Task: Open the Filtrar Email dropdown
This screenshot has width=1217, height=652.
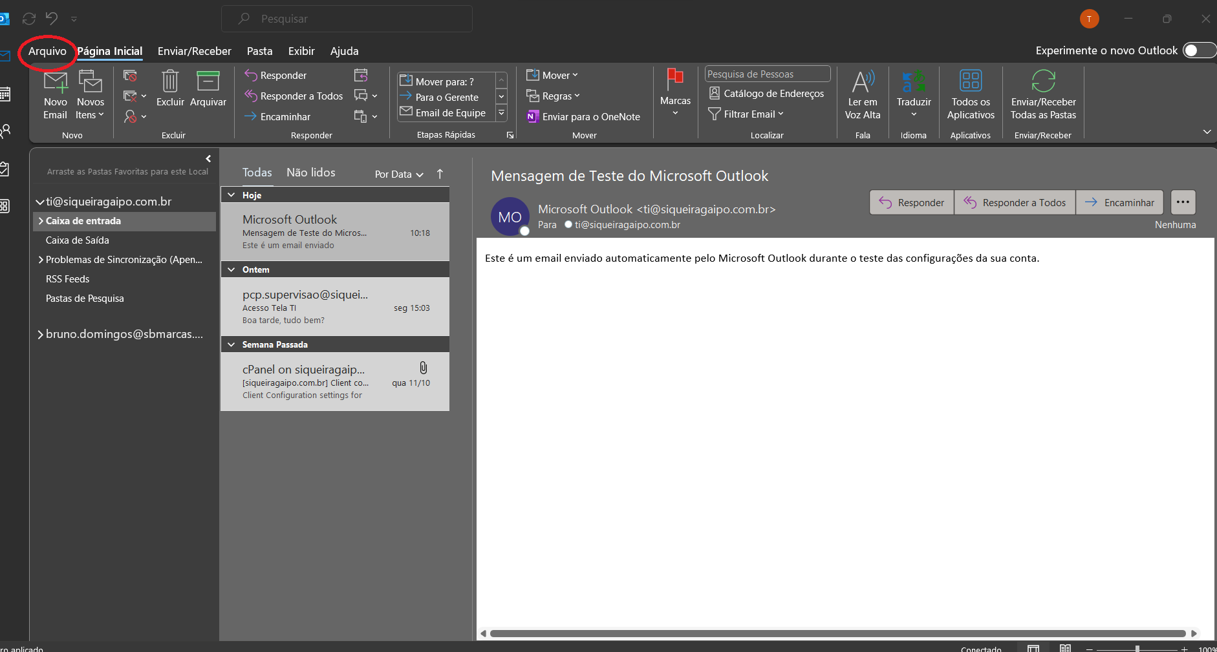Action: [x=746, y=114]
